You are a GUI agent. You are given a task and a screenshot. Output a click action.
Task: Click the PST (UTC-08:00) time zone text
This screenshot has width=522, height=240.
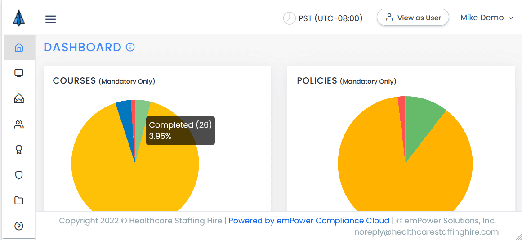(330, 18)
